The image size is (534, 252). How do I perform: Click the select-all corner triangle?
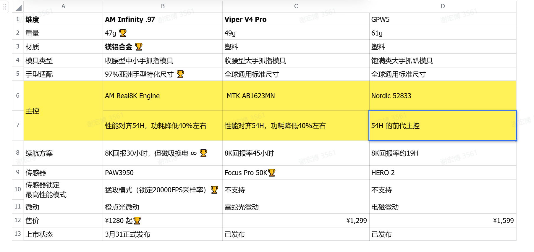point(19,7)
